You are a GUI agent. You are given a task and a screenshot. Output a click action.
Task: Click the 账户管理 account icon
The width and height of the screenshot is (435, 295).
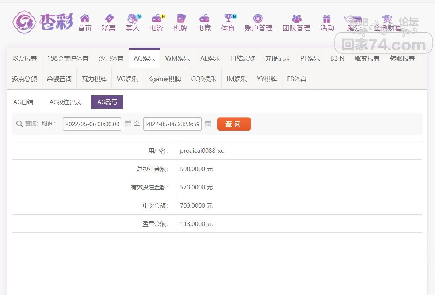[x=258, y=18]
